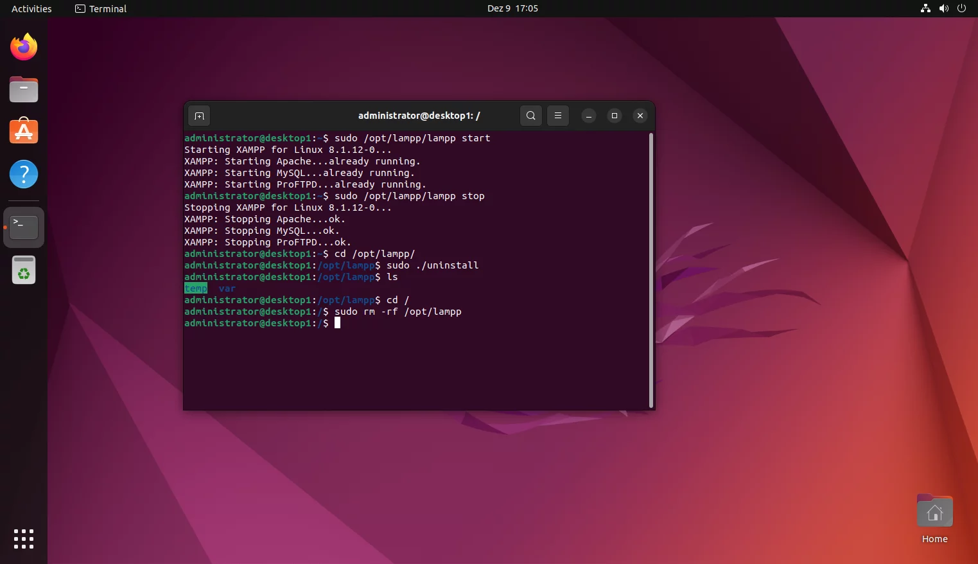Click the 'XAMPP: Starting Apache...already running.' line
The image size is (978, 564).
(302, 161)
